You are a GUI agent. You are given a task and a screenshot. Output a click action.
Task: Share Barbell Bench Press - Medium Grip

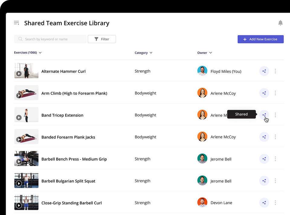coord(264,159)
